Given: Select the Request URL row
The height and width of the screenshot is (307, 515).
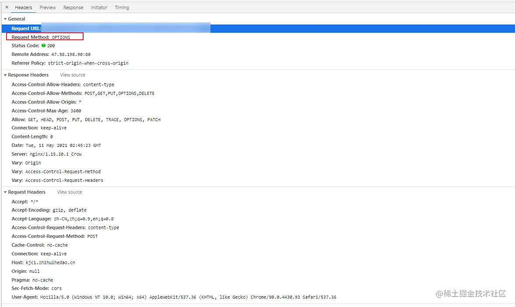Looking at the screenshot, I should pyautogui.click(x=258, y=28).
